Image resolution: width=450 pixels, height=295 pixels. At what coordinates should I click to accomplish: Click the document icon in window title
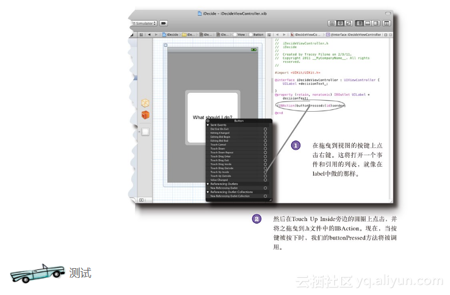(x=200, y=13)
